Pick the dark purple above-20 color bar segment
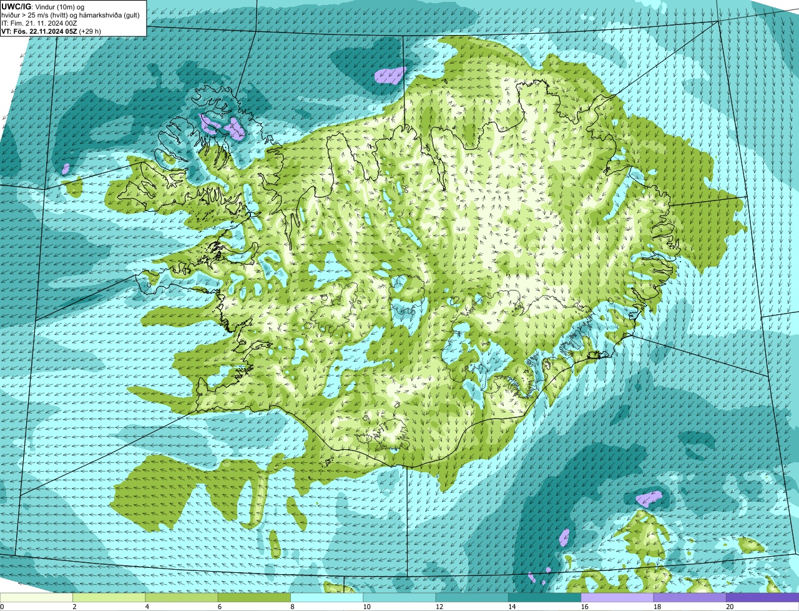 [x=763, y=597]
